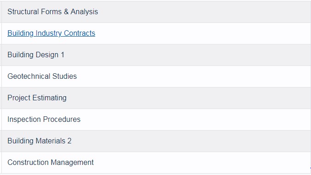The width and height of the screenshot is (311, 175).
Task: Click the word Estimating in Project Estimating
Action: click(x=50, y=98)
